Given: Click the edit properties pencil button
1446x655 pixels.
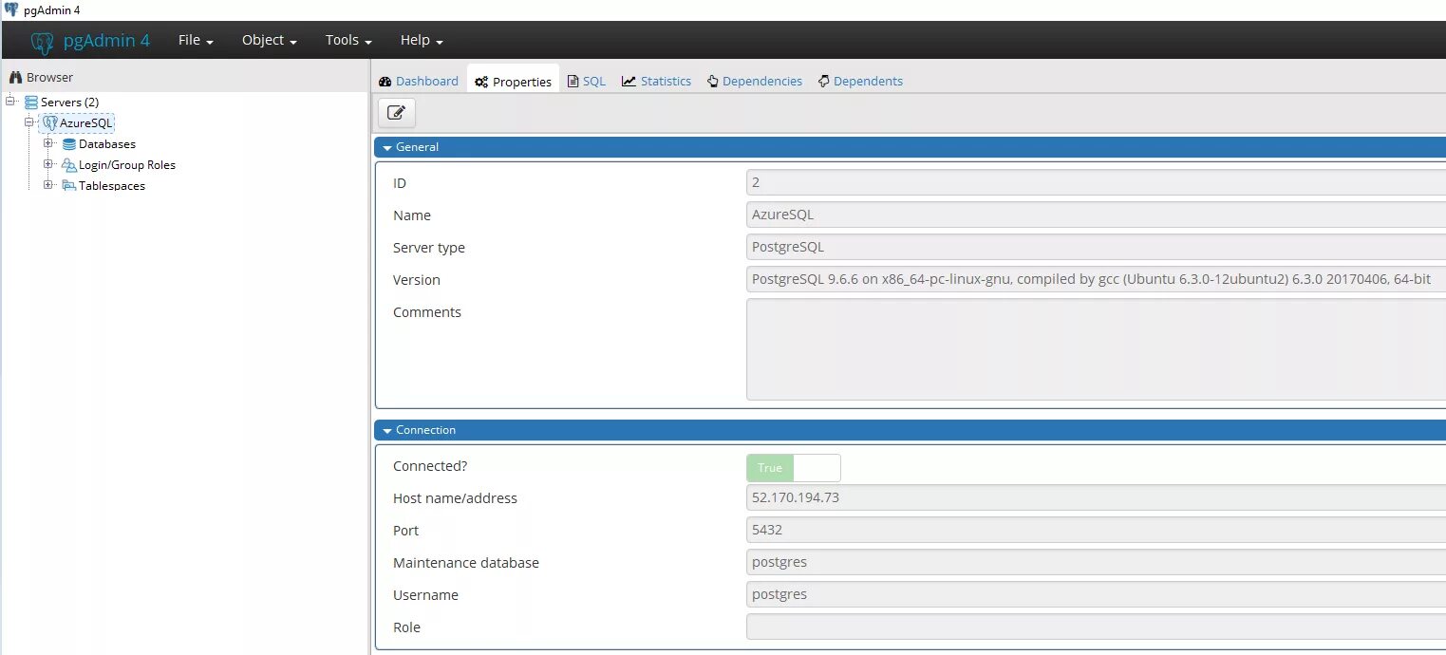Looking at the screenshot, I should (x=397, y=113).
